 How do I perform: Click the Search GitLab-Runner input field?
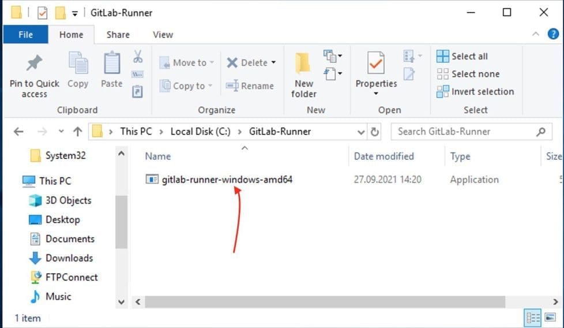[464, 132]
